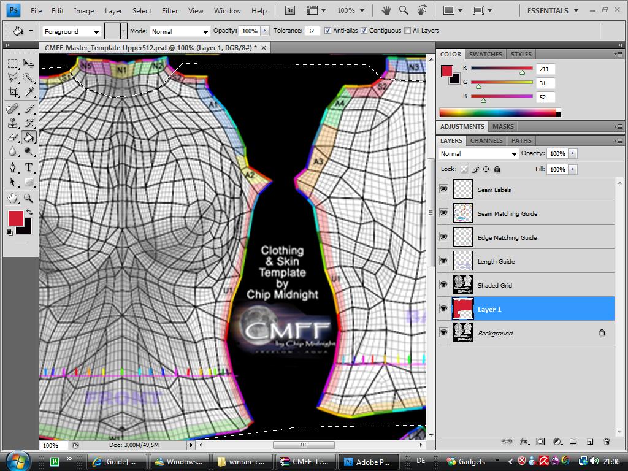Image resolution: width=628 pixels, height=471 pixels.
Task: Switch to the Paths tab
Action: tap(521, 140)
